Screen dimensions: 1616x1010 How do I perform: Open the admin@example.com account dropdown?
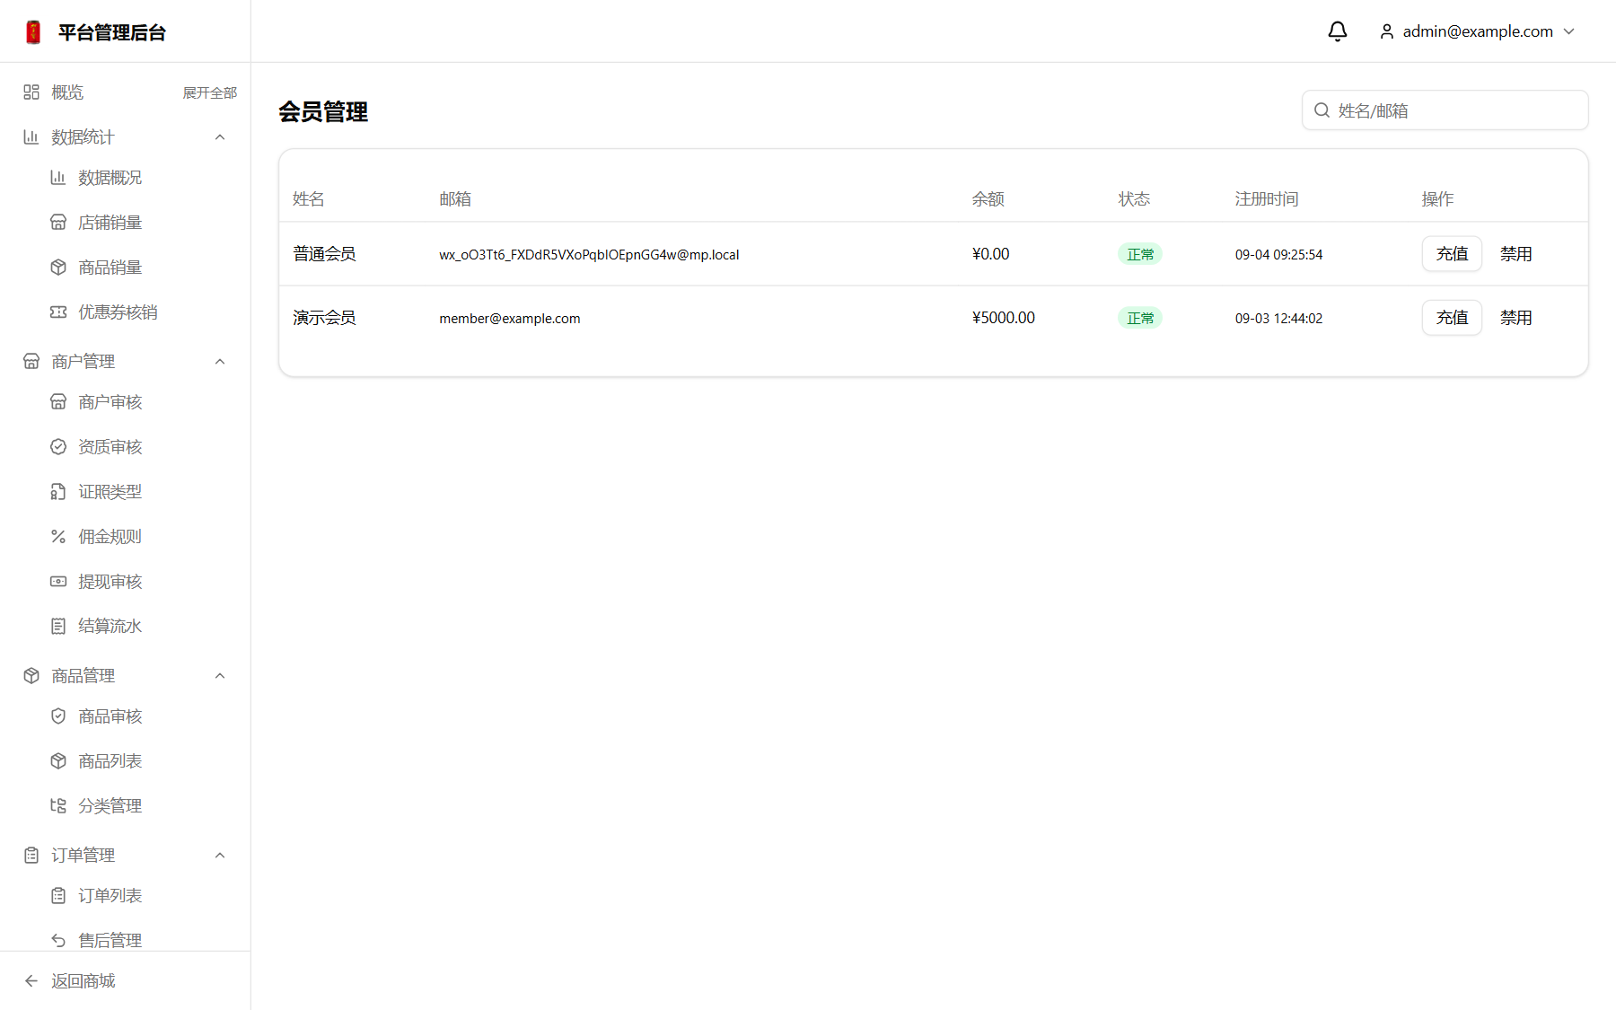click(1477, 31)
